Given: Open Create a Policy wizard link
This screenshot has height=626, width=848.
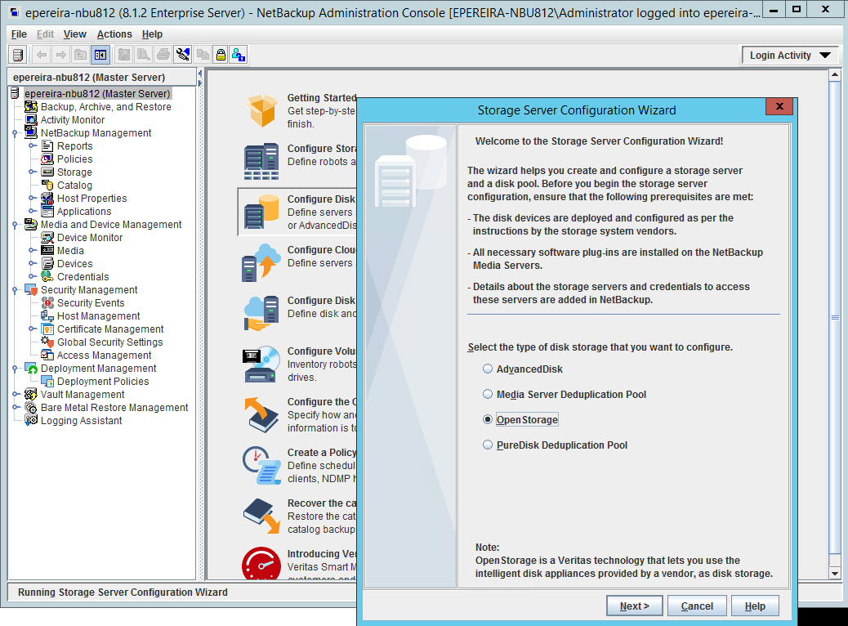Looking at the screenshot, I should tap(322, 452).
